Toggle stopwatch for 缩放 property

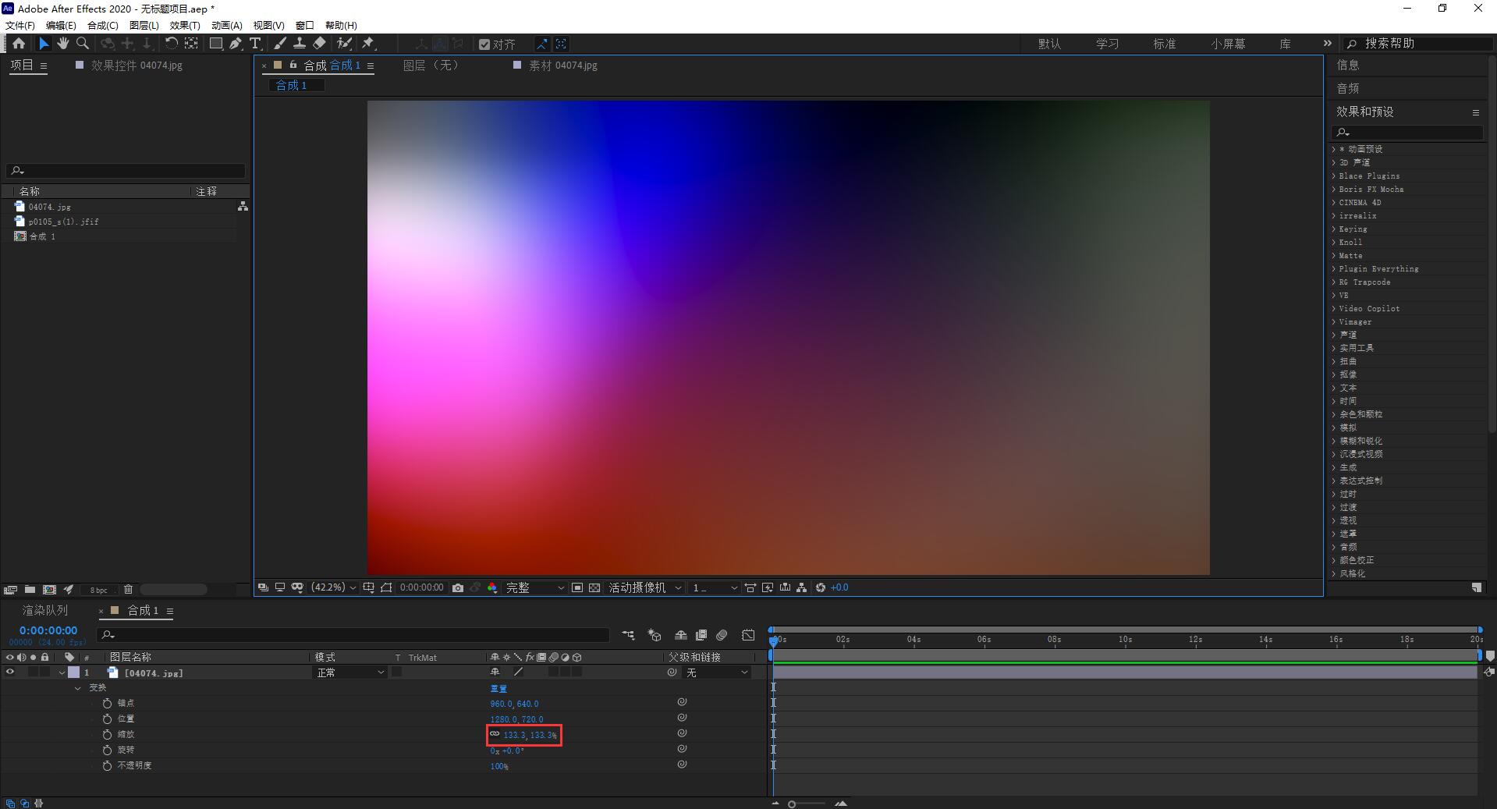[x=107, y=735]
